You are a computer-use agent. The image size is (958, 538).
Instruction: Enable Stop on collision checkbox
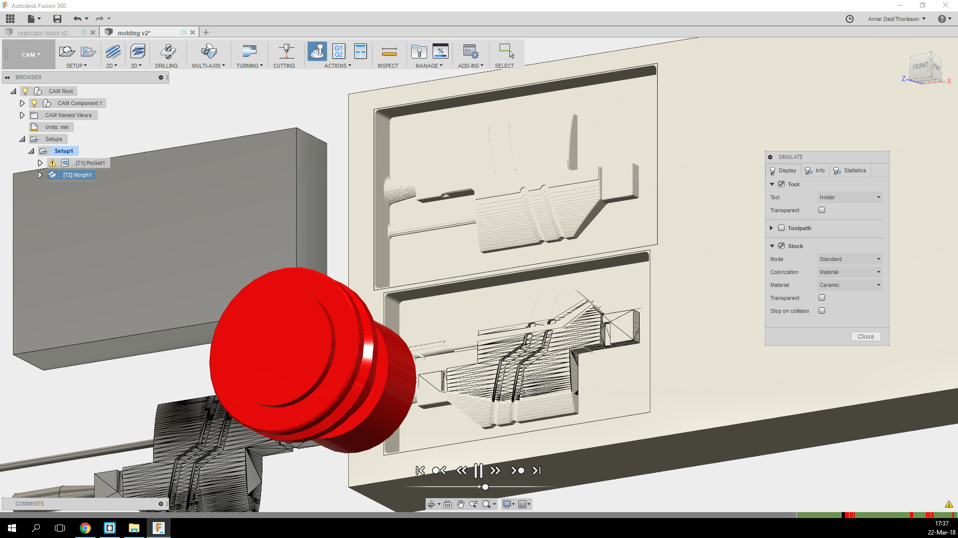(822, 311)
